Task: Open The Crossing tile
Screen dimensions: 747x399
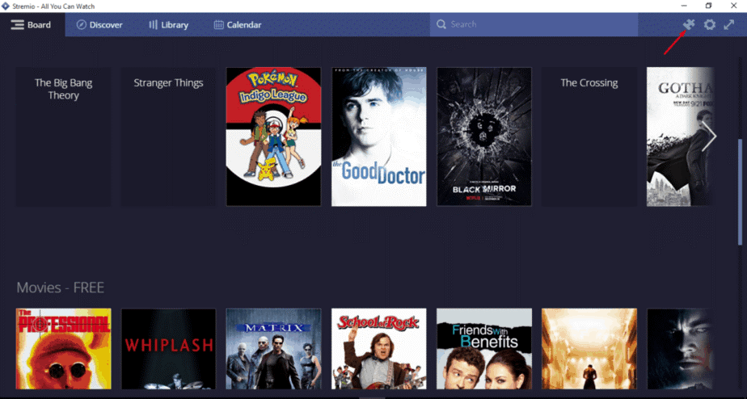Action: tap(589, 136)
